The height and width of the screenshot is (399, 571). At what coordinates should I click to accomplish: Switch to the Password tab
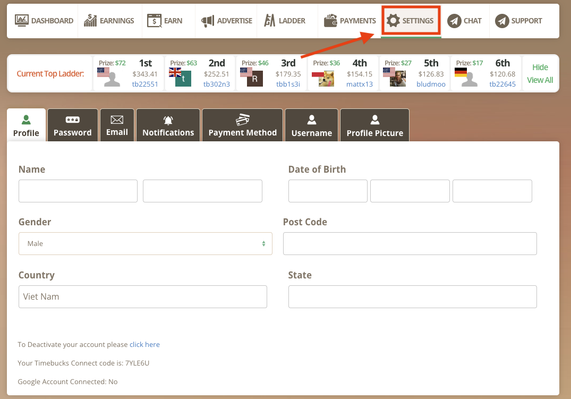click(72, 126)
